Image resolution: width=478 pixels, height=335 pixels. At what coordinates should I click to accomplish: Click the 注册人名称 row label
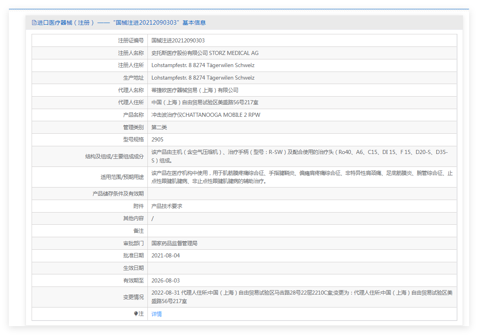point(131,53)
